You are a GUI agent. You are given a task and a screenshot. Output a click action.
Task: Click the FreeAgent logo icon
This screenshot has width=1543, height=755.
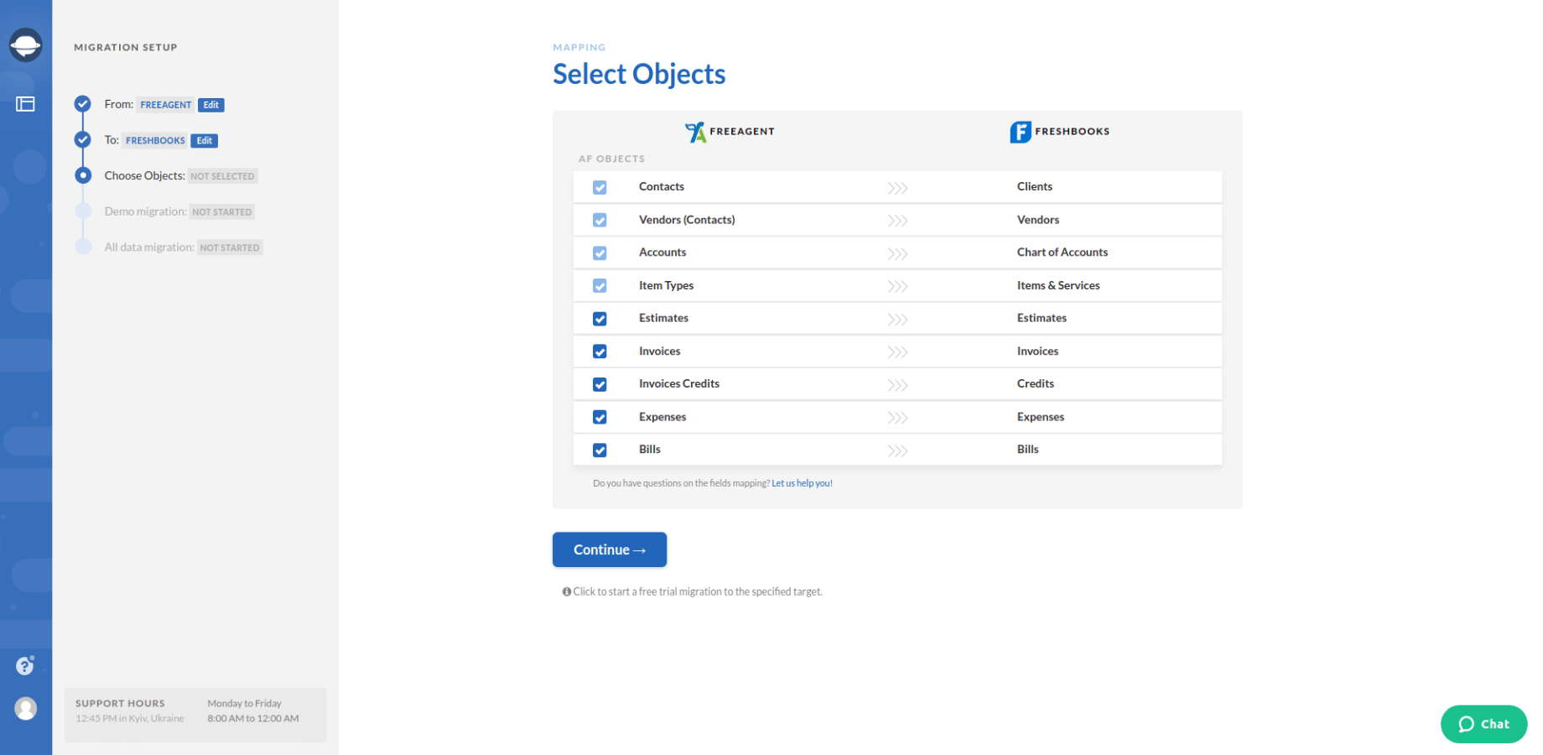tap(695, 132)
